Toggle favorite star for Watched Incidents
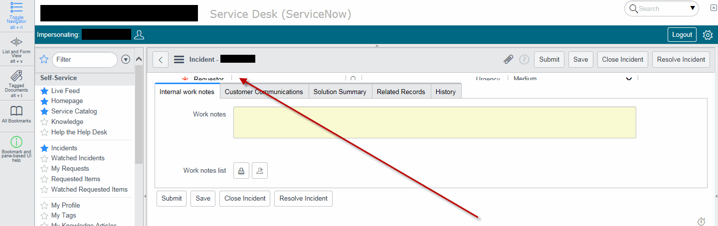The image size is (718, 226). click(44, 158)
